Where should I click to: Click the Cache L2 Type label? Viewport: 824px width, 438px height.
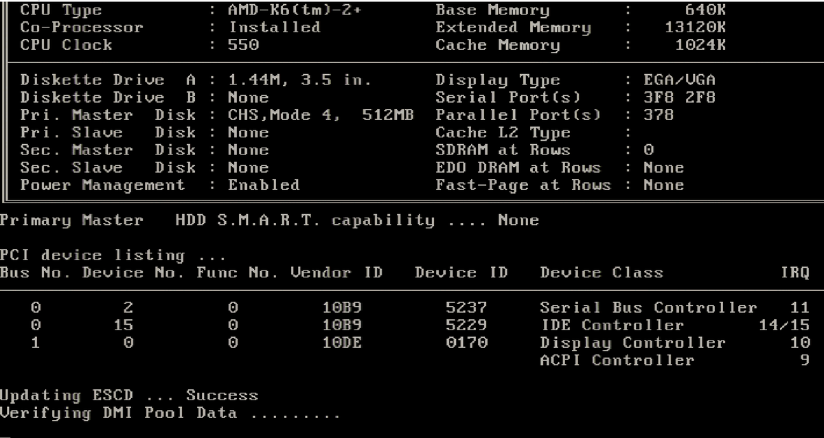(x=503, y=132)
